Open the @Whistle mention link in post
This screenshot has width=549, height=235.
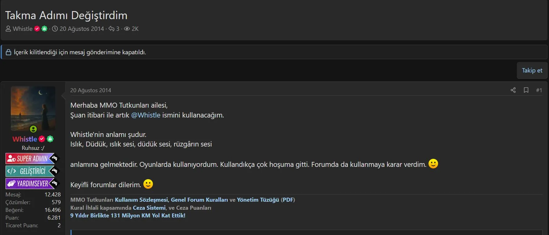pos(146,115)
